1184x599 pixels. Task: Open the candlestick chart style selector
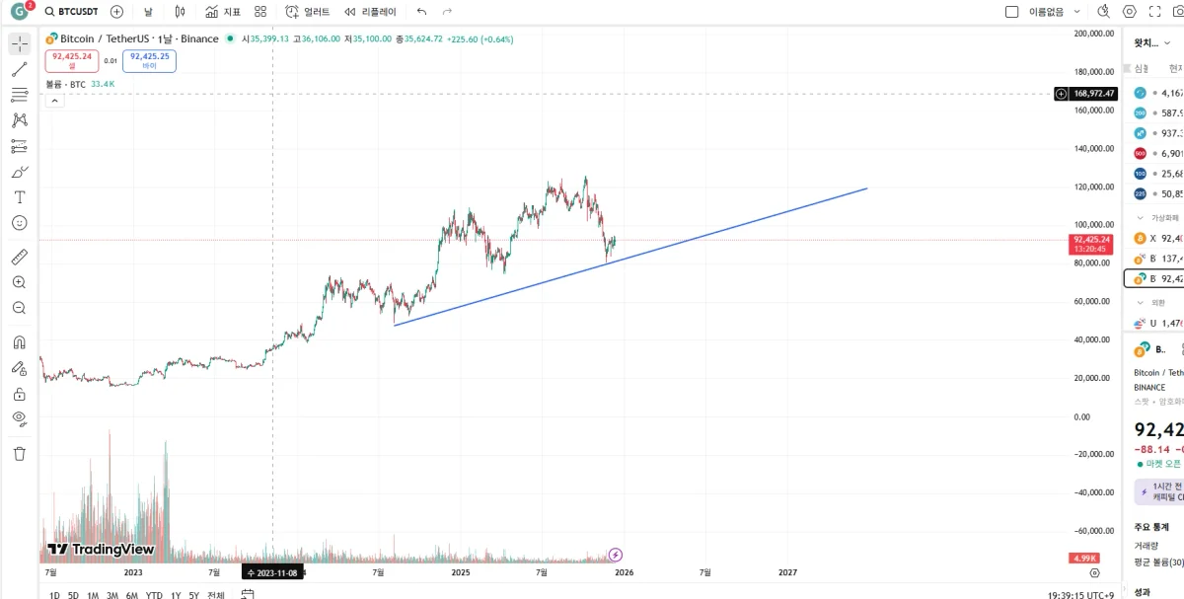[180, 12]
